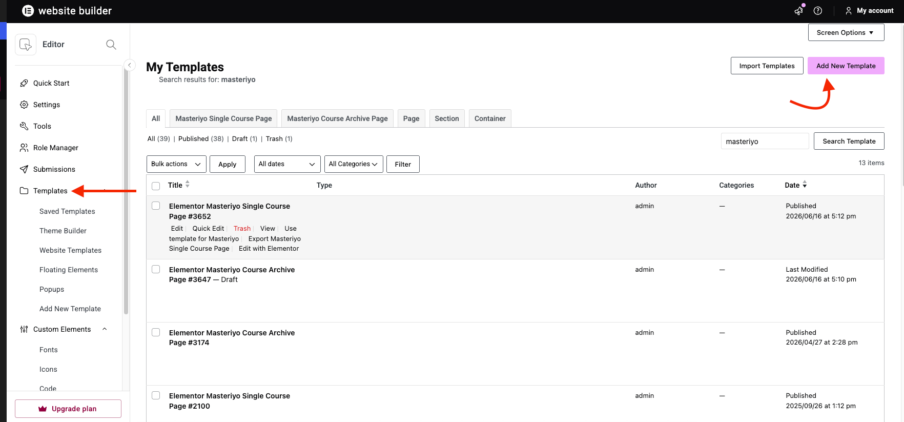Click the search field containing masteriyo
Image resolution: width=904 pixels, height=422 pixels.
[x=765, y=142]
